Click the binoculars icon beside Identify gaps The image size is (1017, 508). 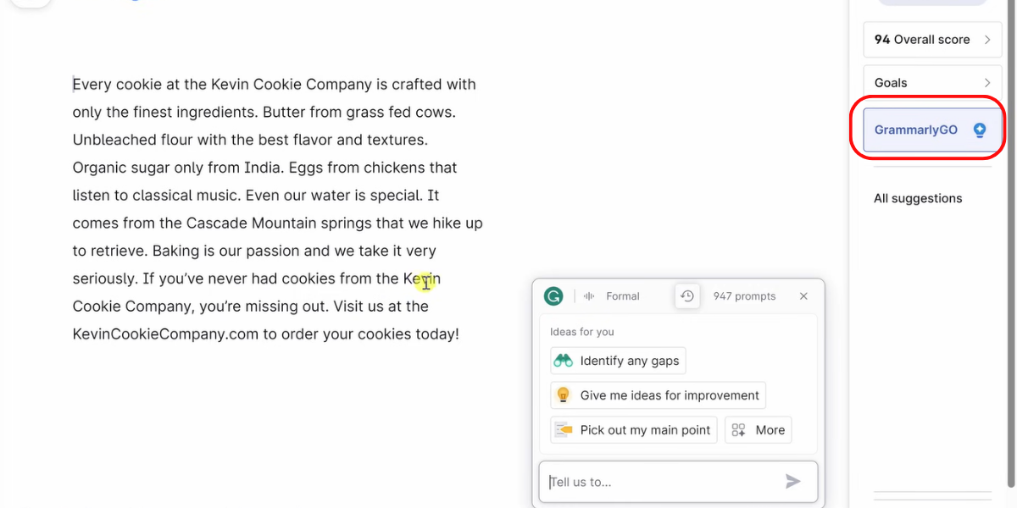click(x=563, y=361)
